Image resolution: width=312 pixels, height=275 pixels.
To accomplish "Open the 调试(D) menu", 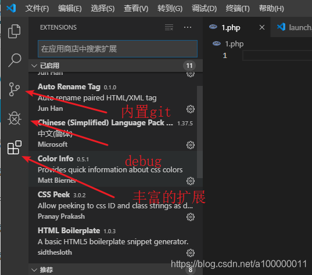I will tap(204, 8).
